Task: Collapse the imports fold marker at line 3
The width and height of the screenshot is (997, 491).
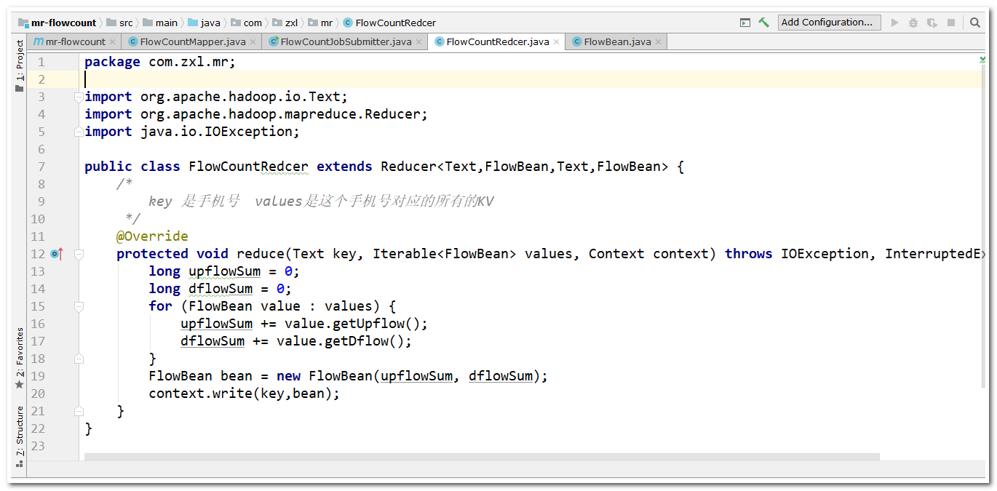Action: point(79,97)
